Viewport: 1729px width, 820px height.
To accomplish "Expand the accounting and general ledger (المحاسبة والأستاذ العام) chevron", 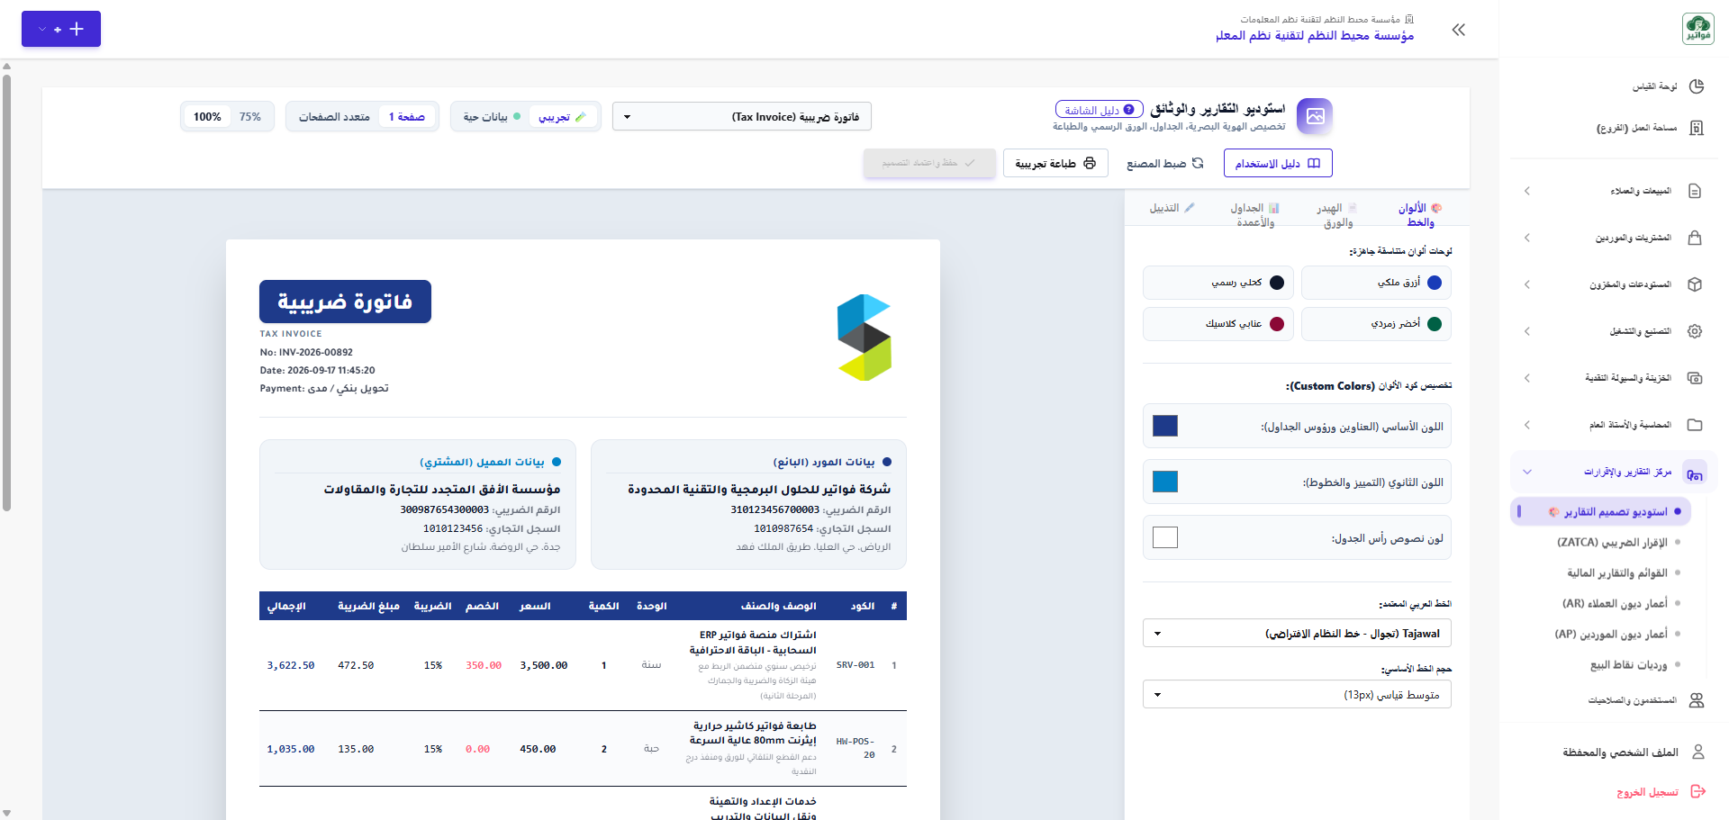I will point(1527,425).
